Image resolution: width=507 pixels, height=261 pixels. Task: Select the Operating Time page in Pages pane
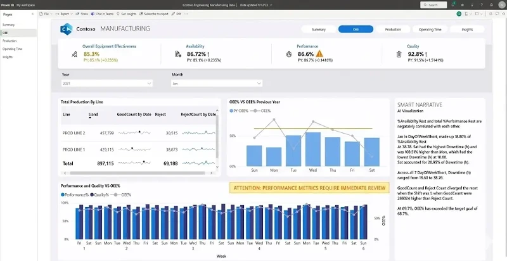(13, 49)
